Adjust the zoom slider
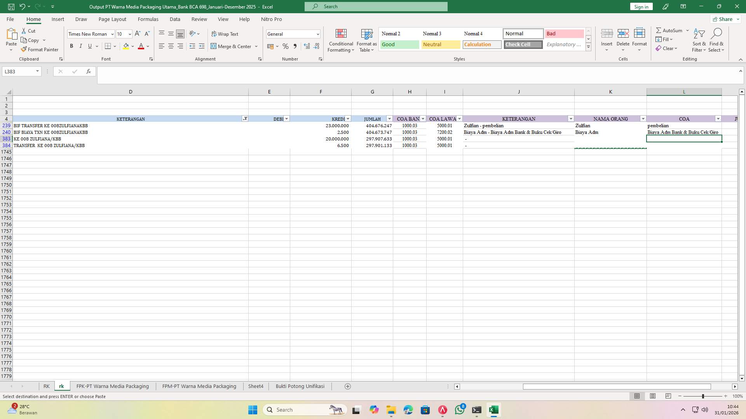Viewport: 746px width, 419px height. (703, 396)
